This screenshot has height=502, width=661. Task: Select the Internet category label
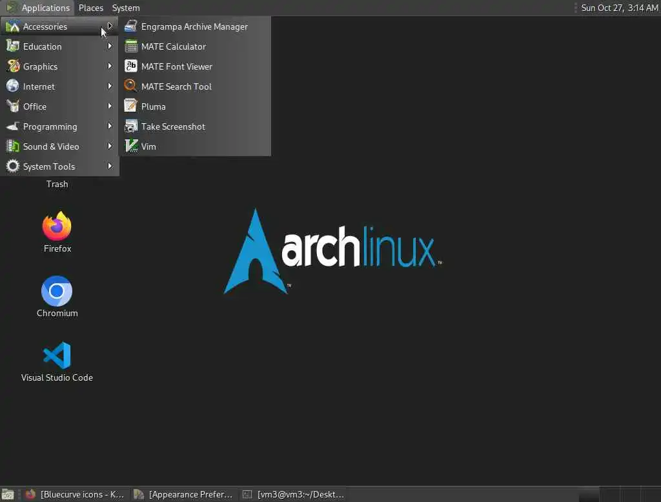tap(39, 86)
